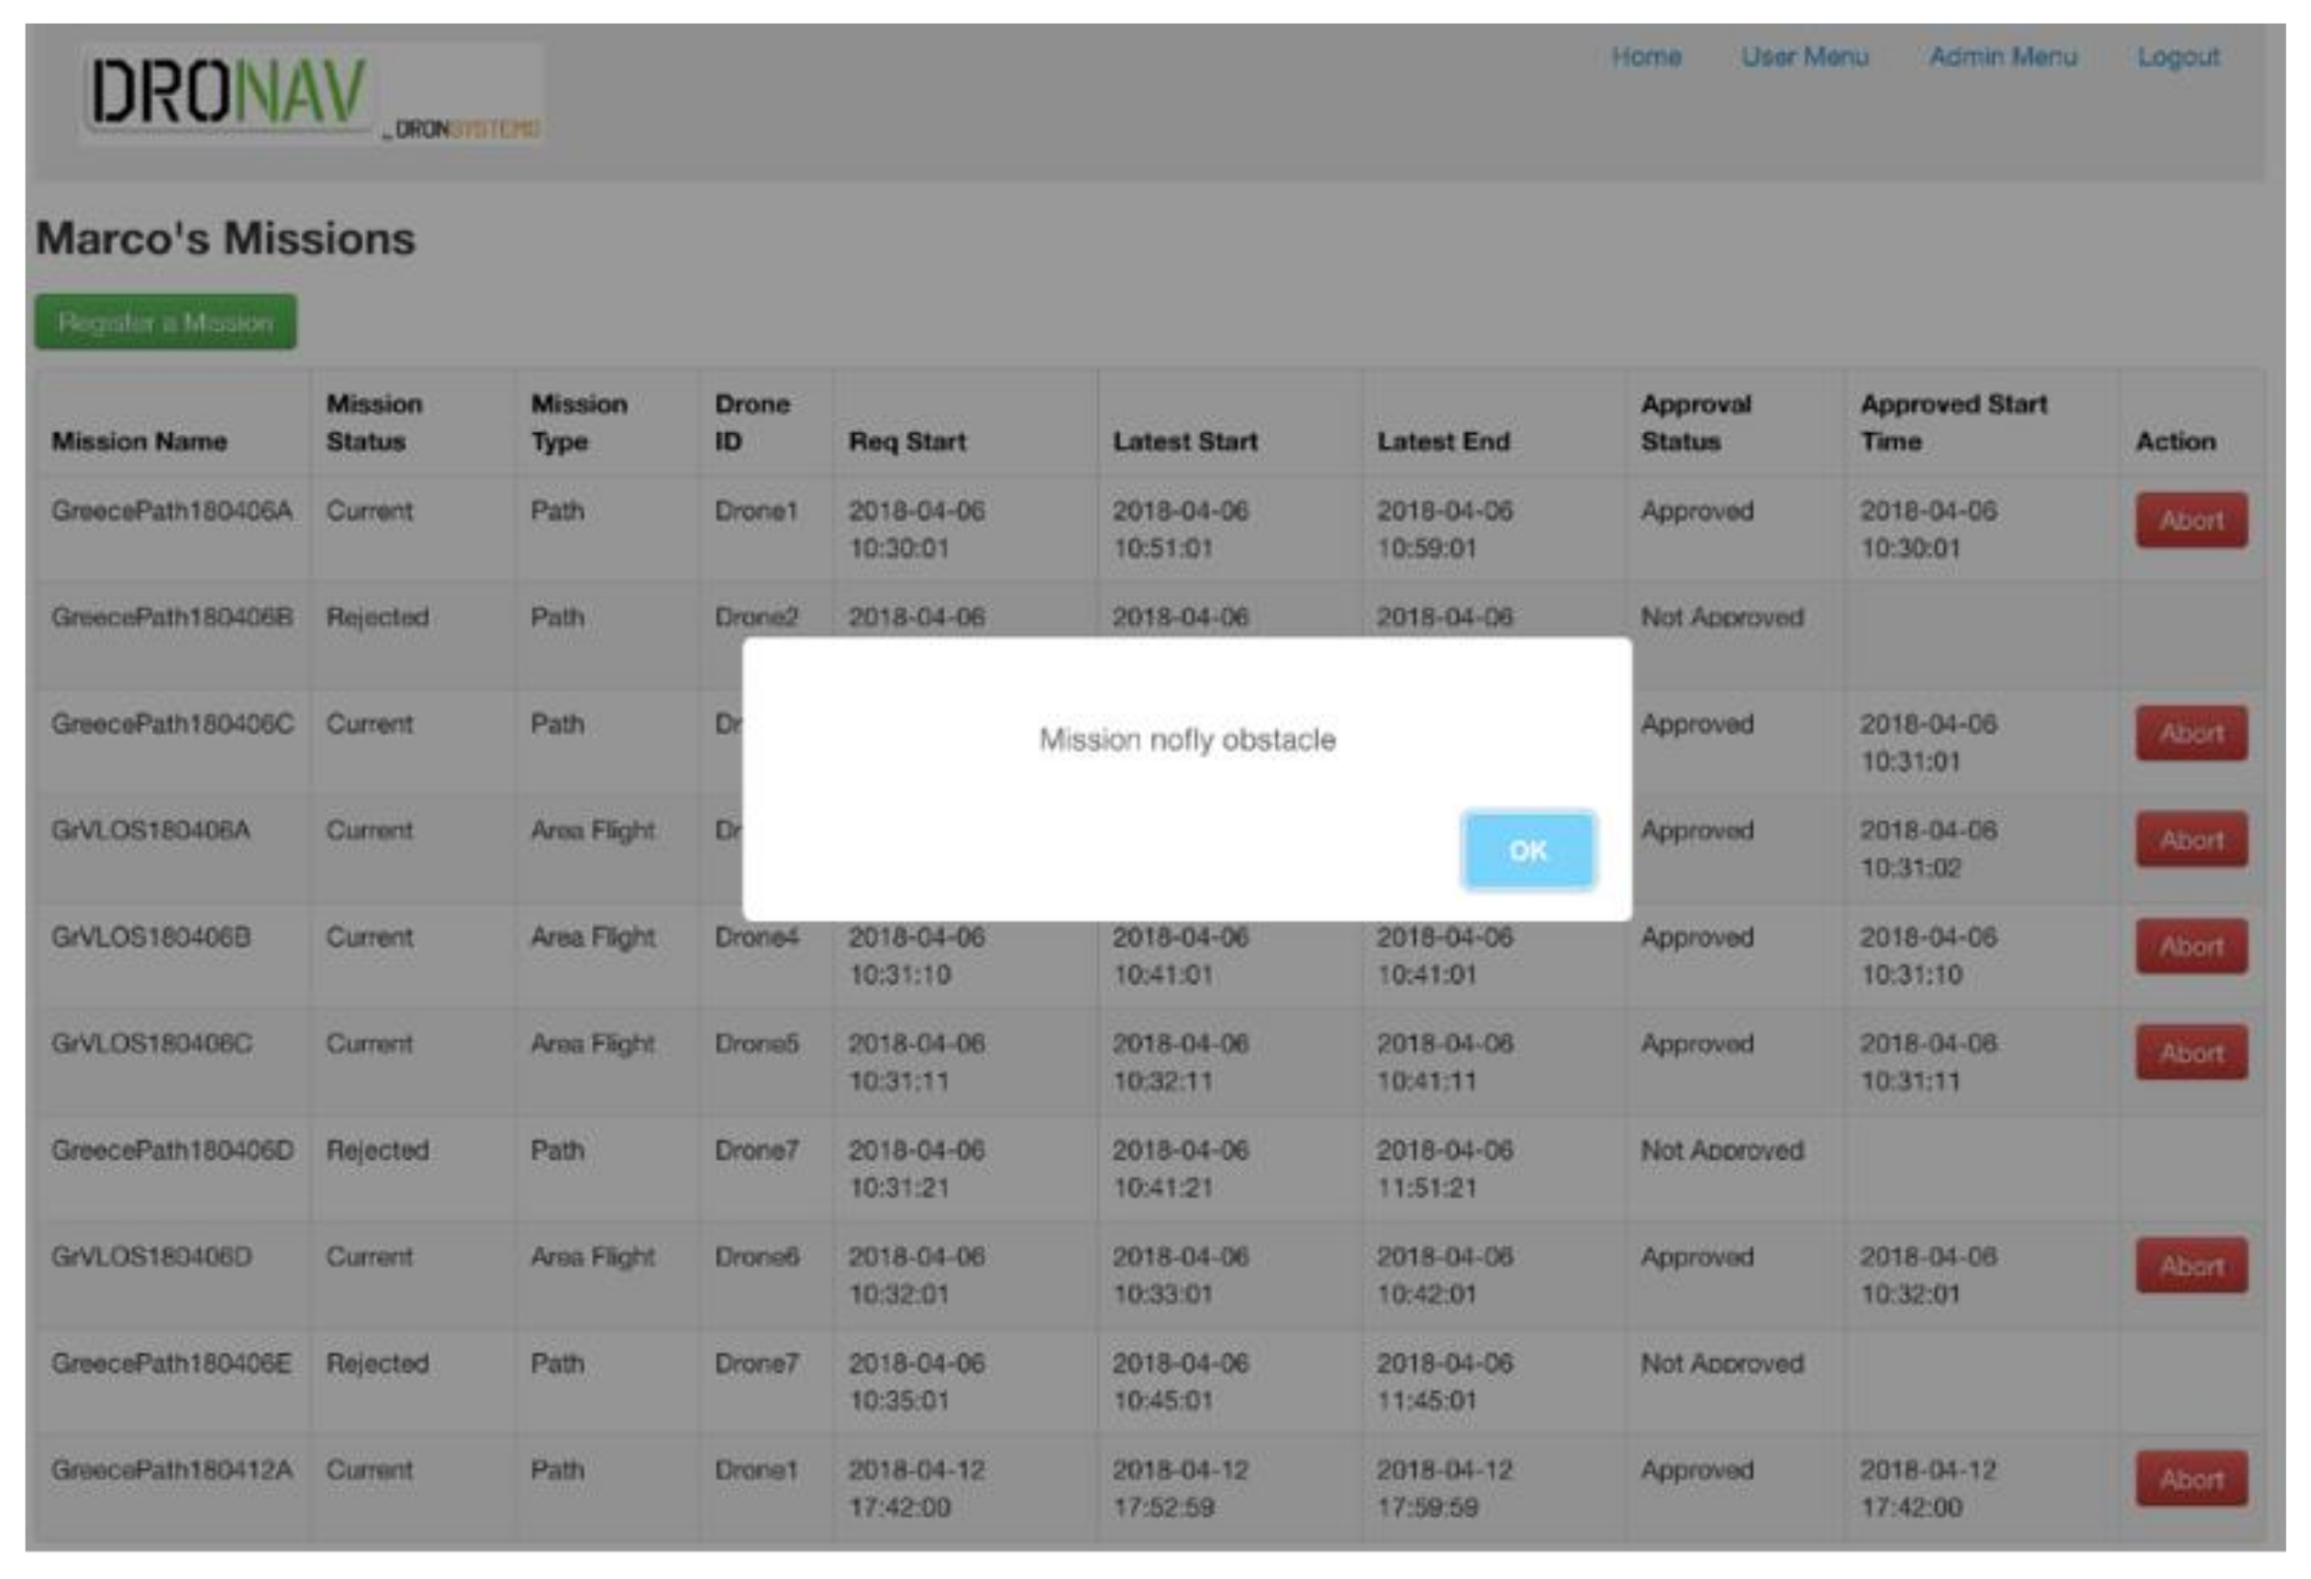Click the Approval Status column header
2311x1579 pixels.
click(x=1695, y=423)
